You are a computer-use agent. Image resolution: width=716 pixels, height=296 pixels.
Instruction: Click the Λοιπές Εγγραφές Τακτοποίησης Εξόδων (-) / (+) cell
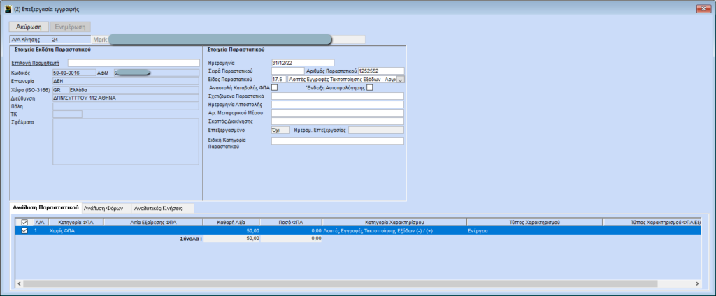pos(394,231)
